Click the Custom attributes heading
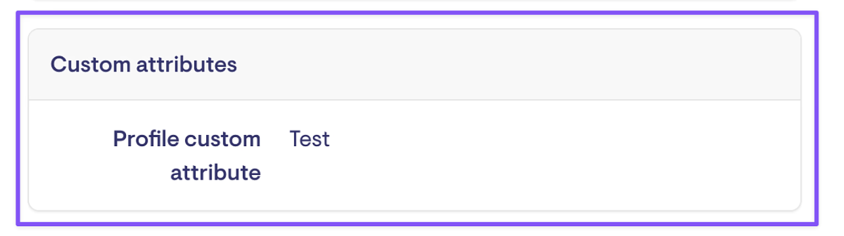Screen dimensions: 844x236 pos(144,65)
